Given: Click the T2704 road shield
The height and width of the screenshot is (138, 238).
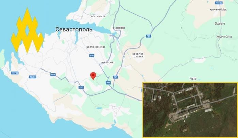Looking at the screenshot, I should point(15,73).
